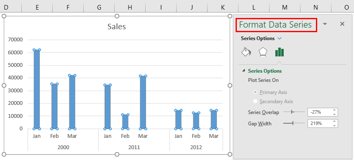The image size is (354, 160).
Task: Collapse the Series Options section triangle
Action: click(244, 71)
